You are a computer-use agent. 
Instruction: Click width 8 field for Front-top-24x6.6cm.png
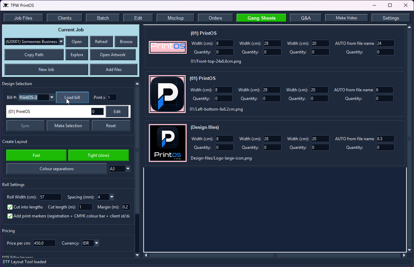(225, 43)
